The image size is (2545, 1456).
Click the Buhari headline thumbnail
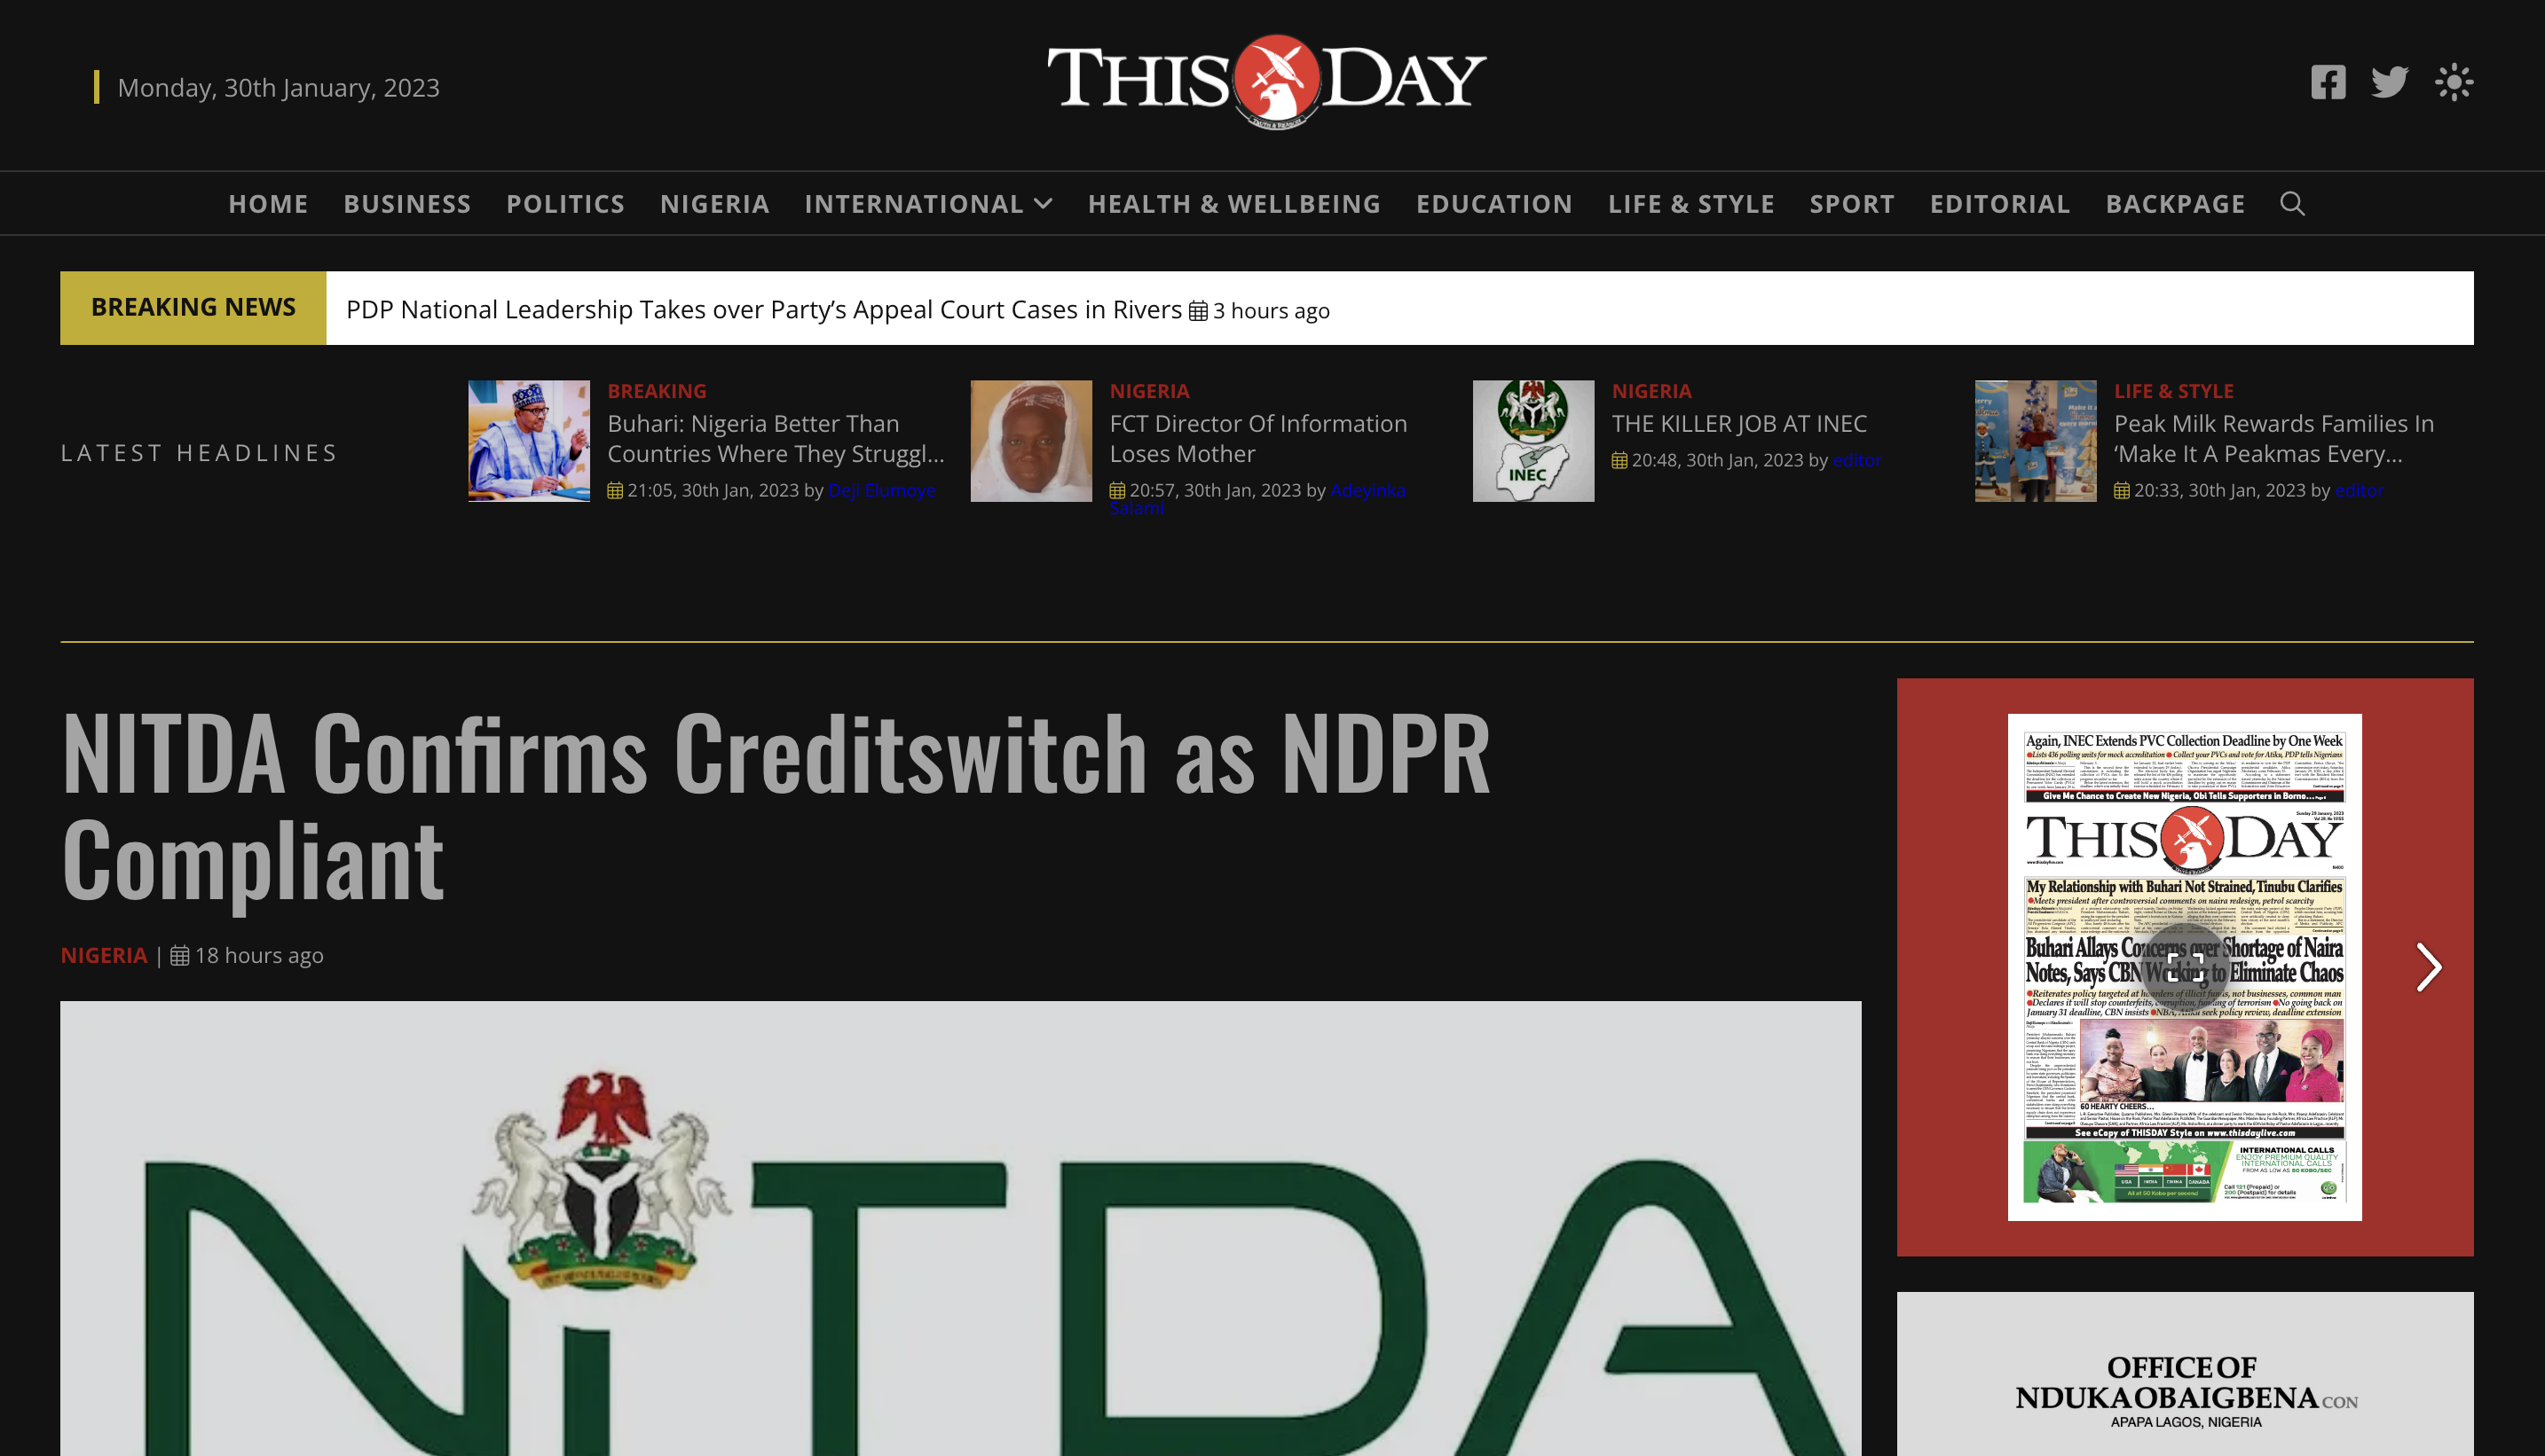530,441
